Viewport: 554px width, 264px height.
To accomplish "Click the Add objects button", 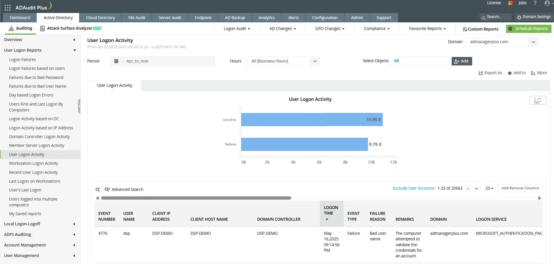I will tap(462, 61).
